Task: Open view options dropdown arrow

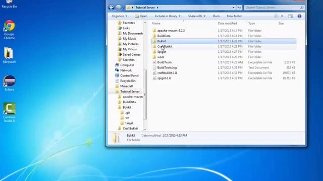Action: (x=282, y=16)
